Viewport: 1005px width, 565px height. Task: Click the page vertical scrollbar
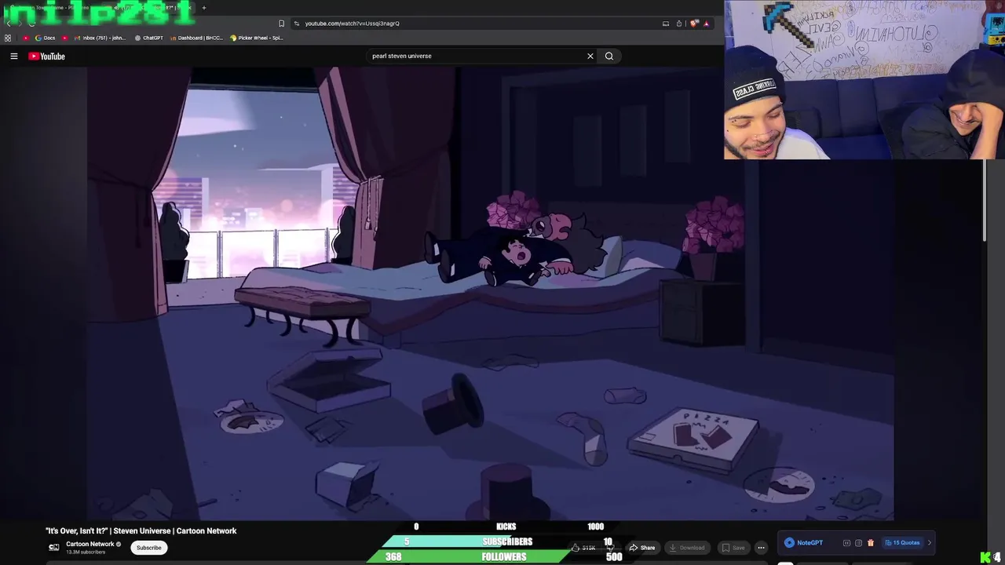[x=985, y=200]
